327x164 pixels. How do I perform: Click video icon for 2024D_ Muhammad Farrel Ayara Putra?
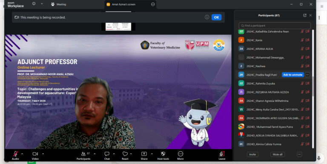tap(307, 127)
